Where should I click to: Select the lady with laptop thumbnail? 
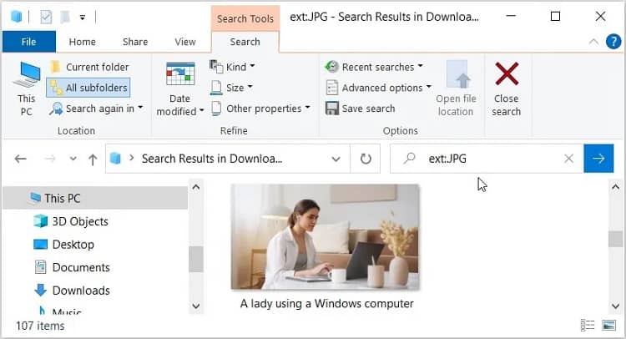click(x=325, y=236)
